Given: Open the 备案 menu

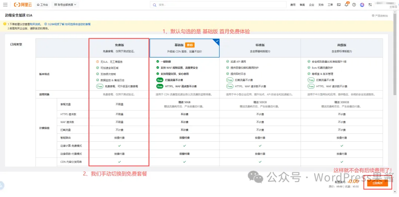Looking at the screenshot, I should (x=302, y=5).
